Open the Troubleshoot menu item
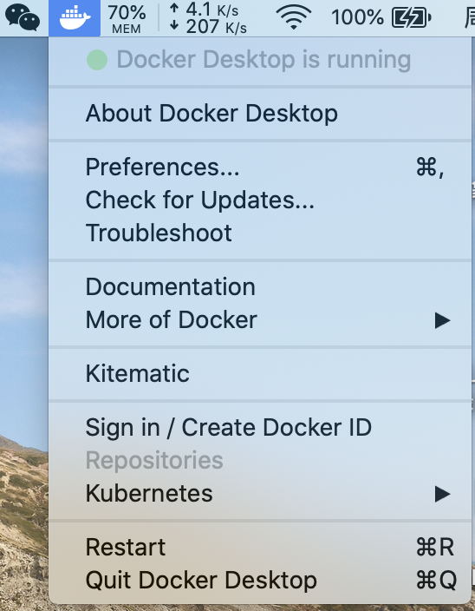The width and height of the screenshot is (475, 611). (x=260, y=233)
